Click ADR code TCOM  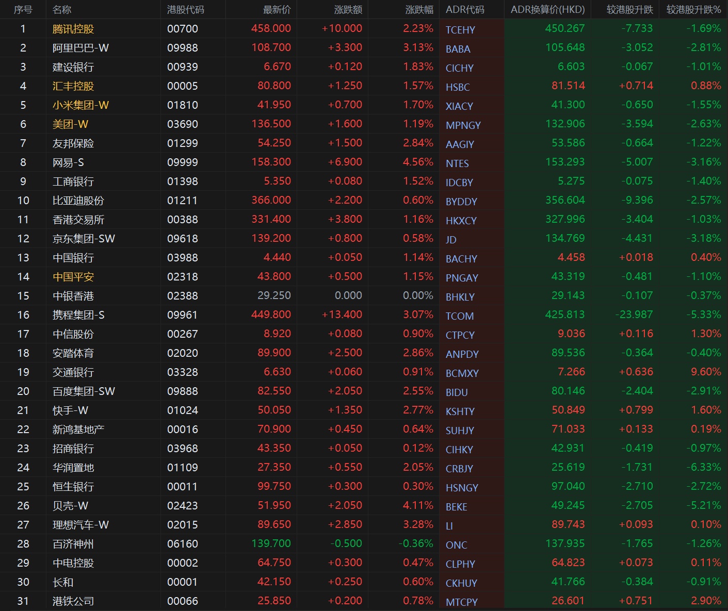(x=460, y=316)
